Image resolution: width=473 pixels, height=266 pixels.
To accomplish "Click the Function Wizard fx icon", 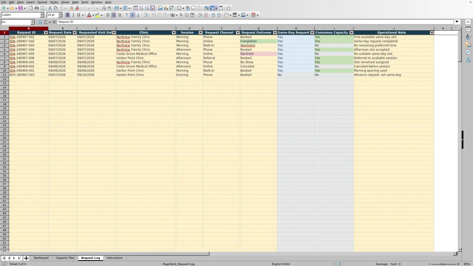I will click(40, 22).
